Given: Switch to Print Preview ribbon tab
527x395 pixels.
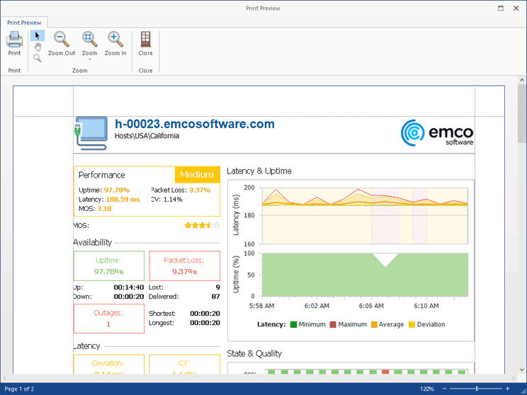Looking at the screenshot, I should pyautogui.click(x=24, y=23).
